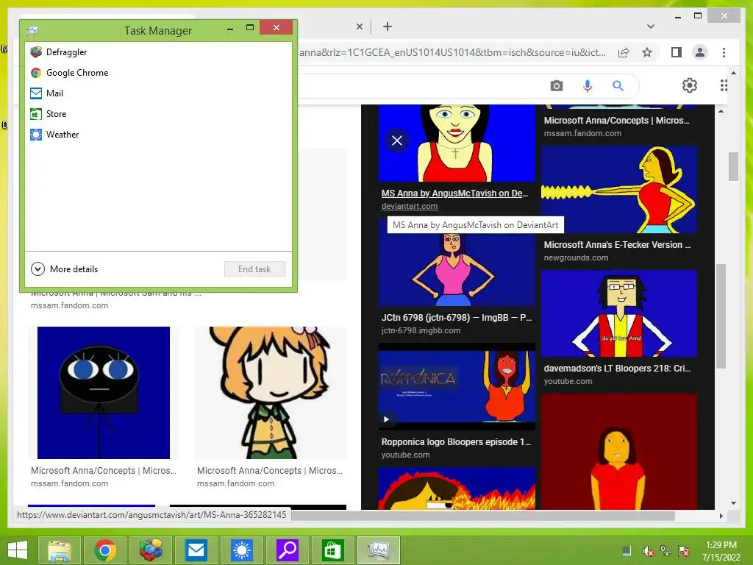The height and width of the screenshot is (565, 753).
Task: Click JCtn 6798 ImgBB caption
Action: pyautogui.click(x=456, y=318)
